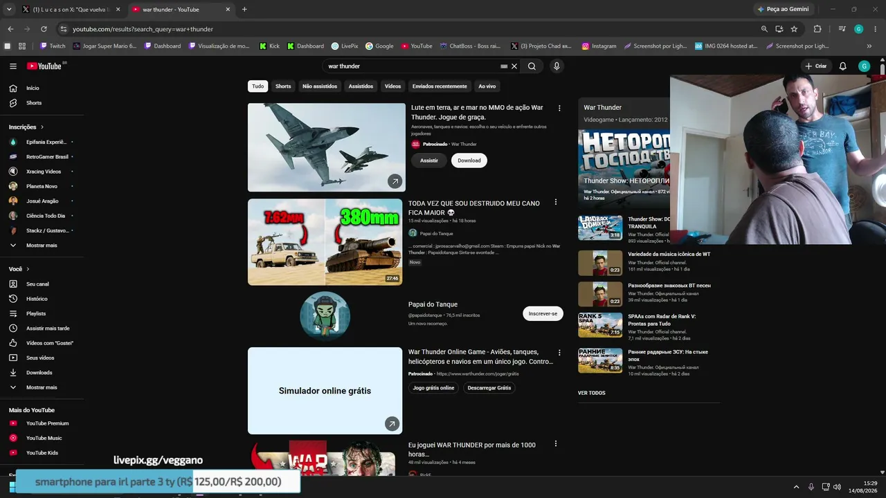Open options for 'Eu joguei WAR THUNDER' video
Image resolution: width=886 pixels, height=498 pixels.
coord(555,444)
